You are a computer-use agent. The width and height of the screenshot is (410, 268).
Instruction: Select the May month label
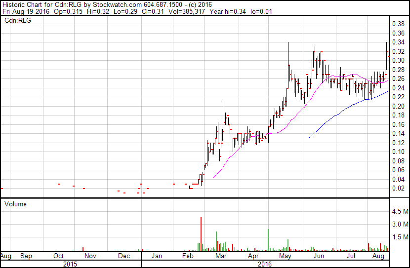(285, 256)
